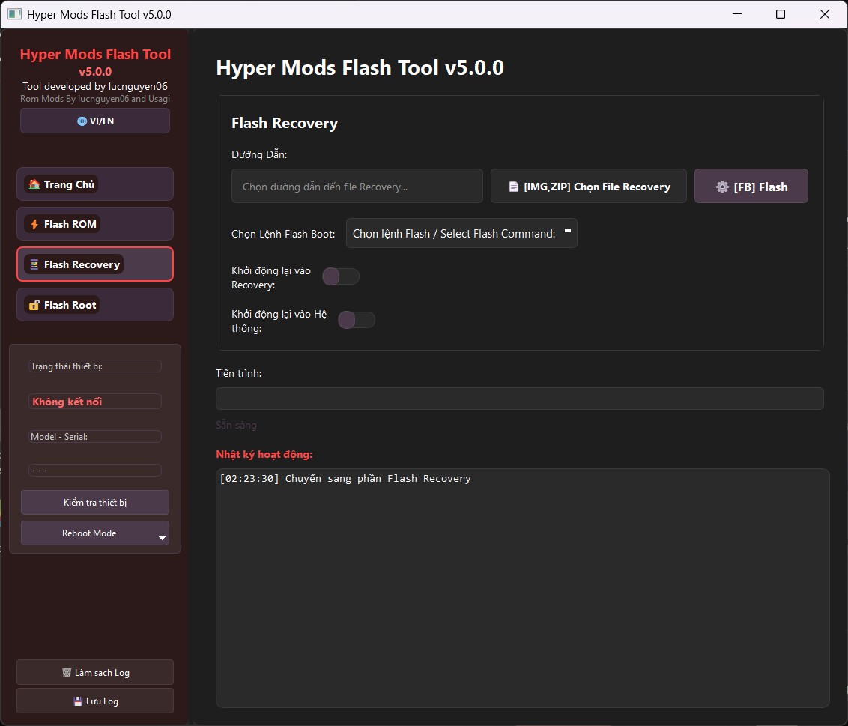Click the lightning bolt icon beside Flash ROM
The width and height of the screenshot is (848, 726).
[35, 223]
